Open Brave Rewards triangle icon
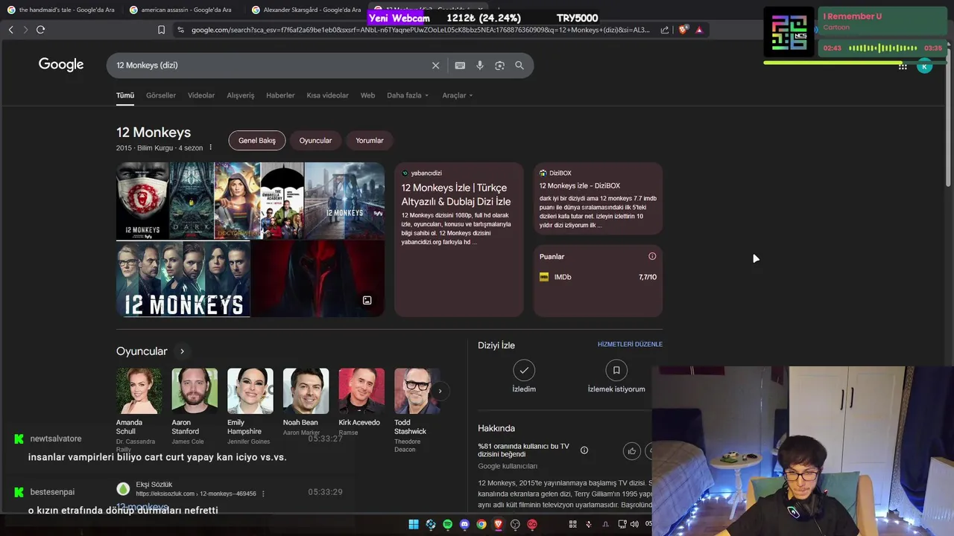Viewport: 954px width, 536px height. (x=699, y=30)
